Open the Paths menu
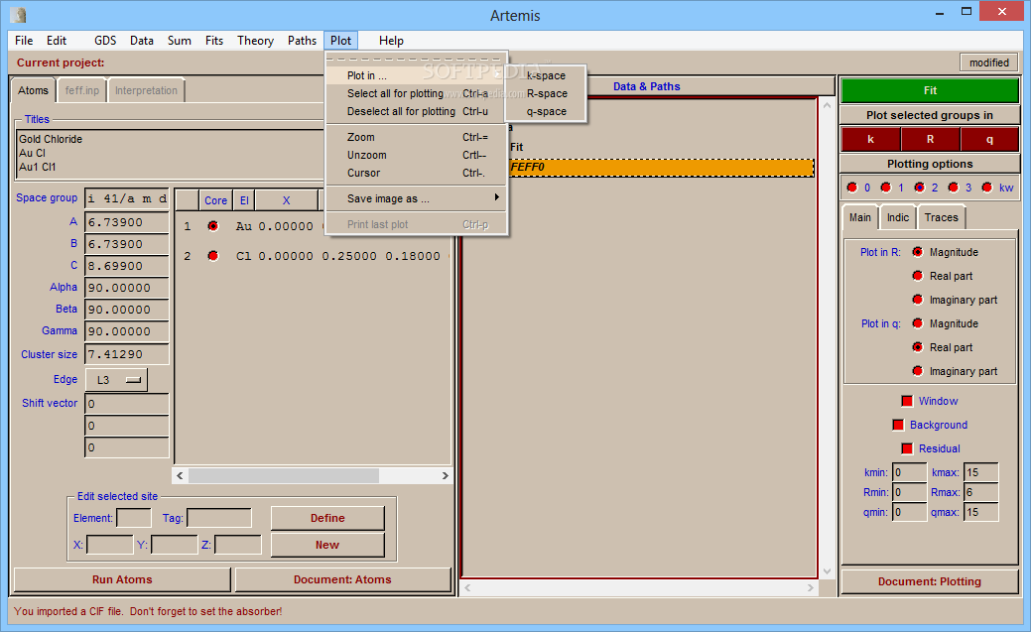Viewport: 1031px width, 632px height. coord(302,41)
